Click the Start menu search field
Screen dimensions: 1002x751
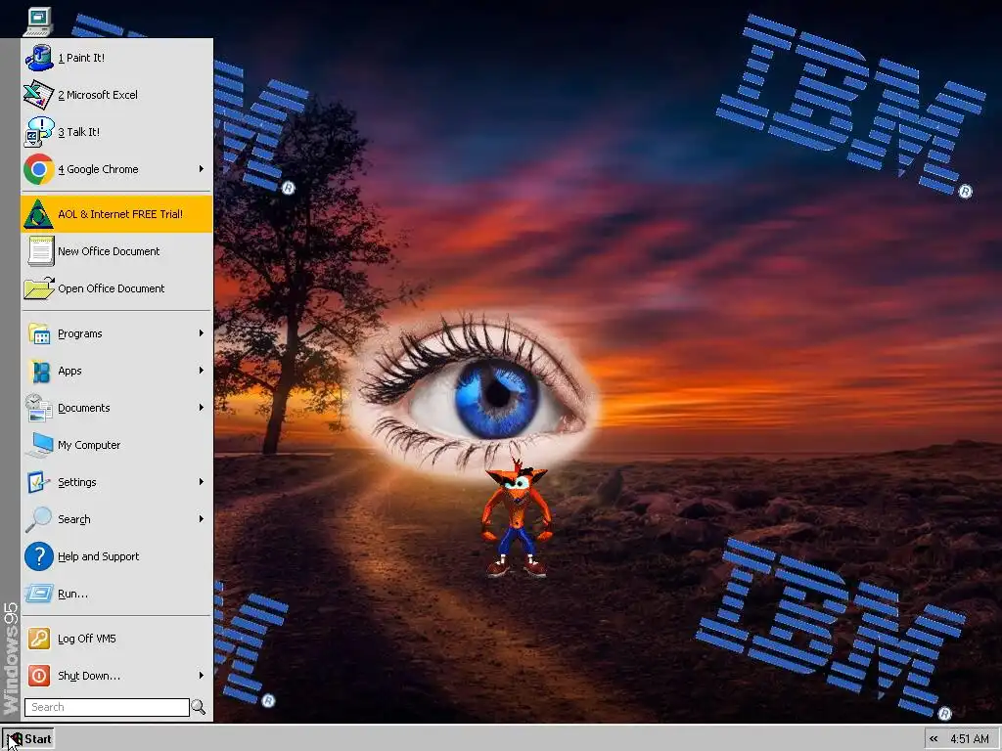pos(107,707)
